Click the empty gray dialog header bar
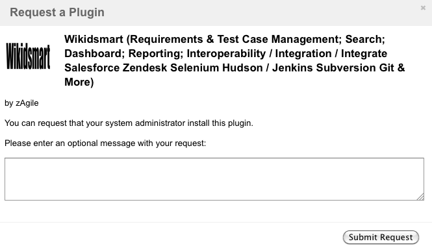Viewport: 432px width, 246px height. pos(262,13)
